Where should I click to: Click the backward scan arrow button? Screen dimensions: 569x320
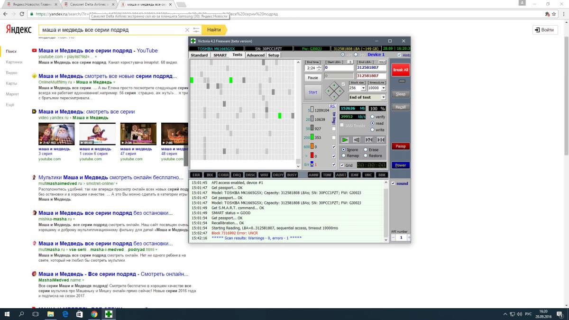point(357,140)
